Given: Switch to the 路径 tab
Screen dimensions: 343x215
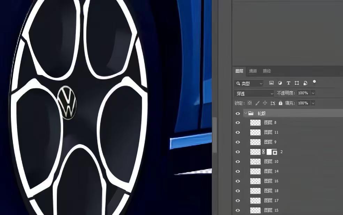Looking at the screenshot, I should click(267, 71).
